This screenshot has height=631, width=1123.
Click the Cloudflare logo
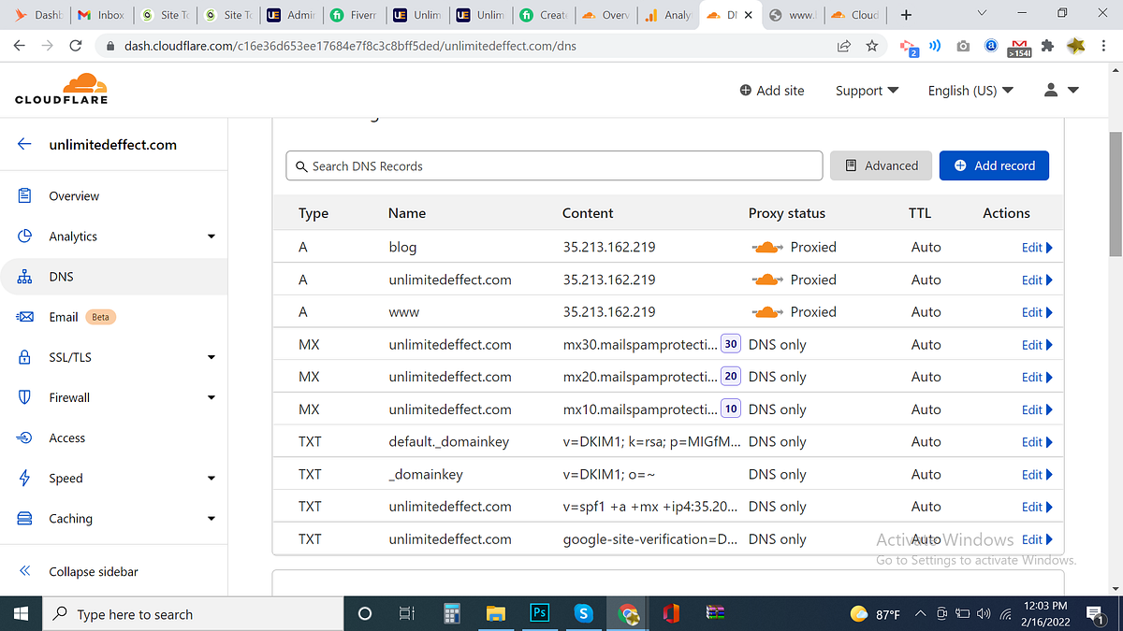(60, 88)
